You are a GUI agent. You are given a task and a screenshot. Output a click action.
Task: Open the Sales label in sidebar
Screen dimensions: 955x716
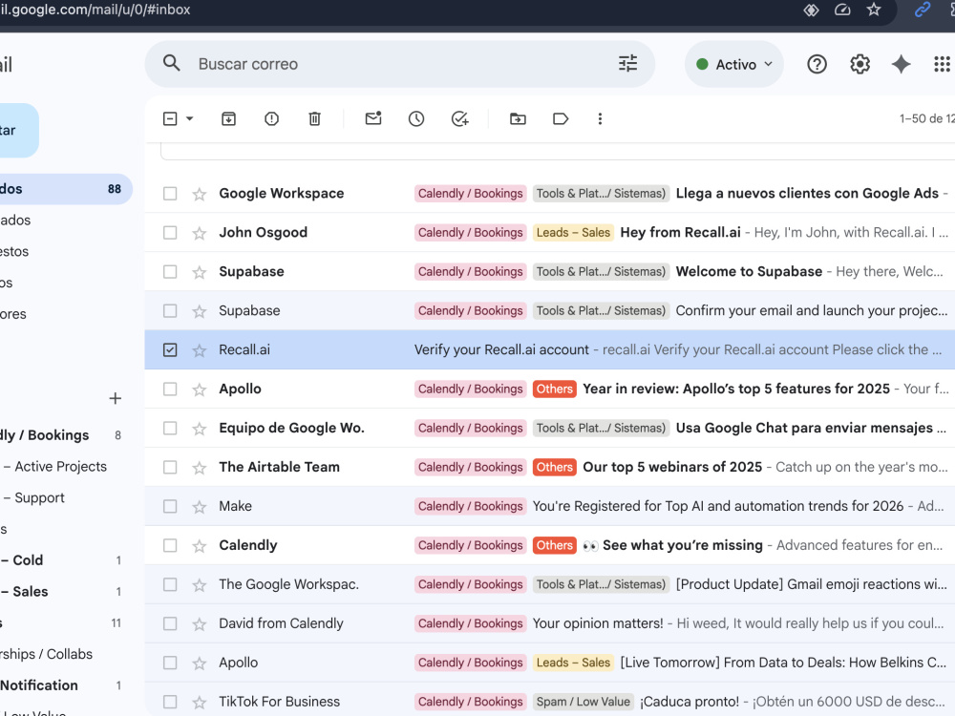31,591
